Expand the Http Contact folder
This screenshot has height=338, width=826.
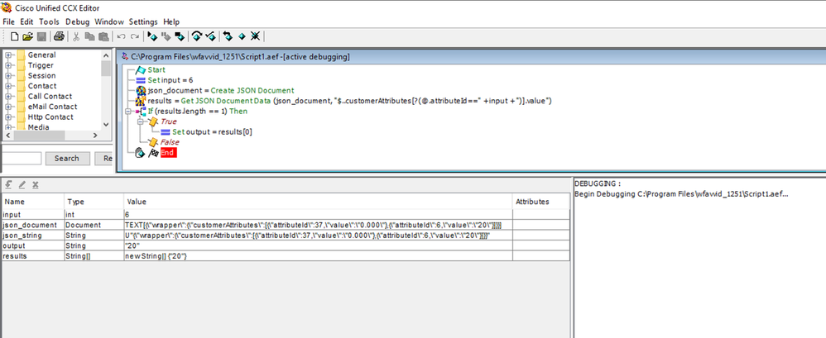9,117
